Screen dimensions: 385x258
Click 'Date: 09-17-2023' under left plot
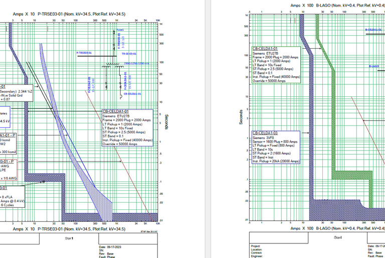tap(110, 247)
